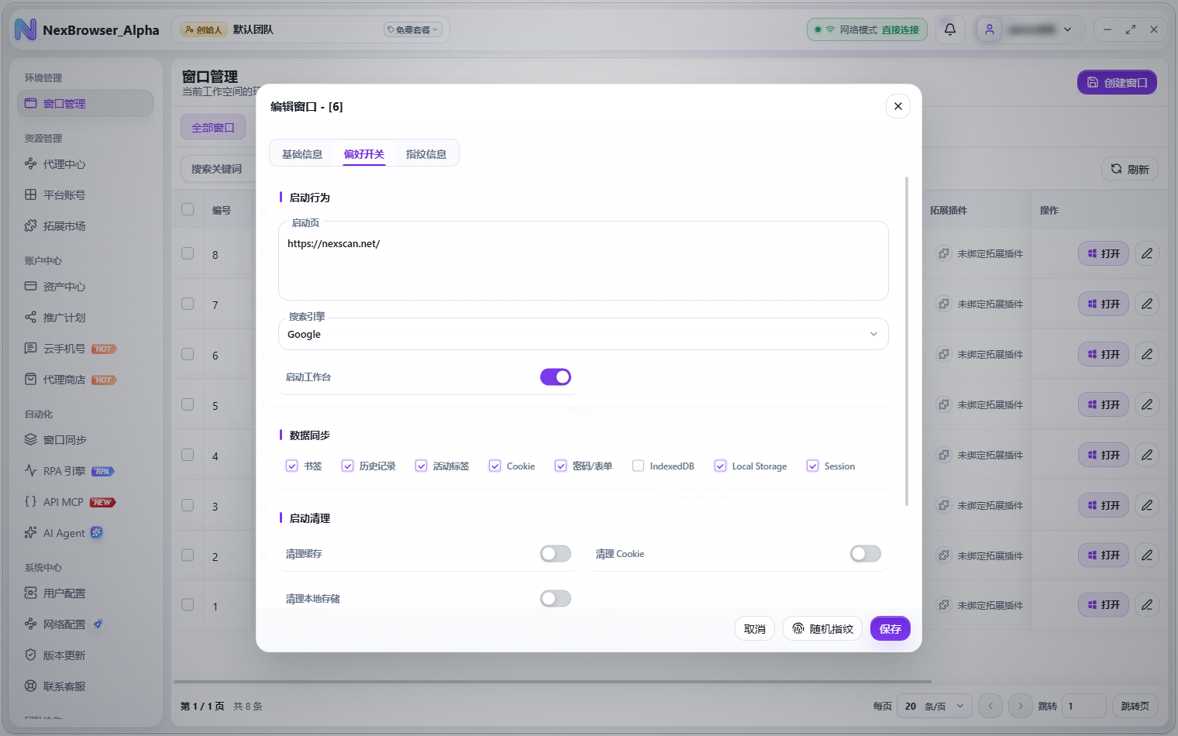Click the 创建窗口 button
The image size is (1178, 736).
(x=1117, y=82)
